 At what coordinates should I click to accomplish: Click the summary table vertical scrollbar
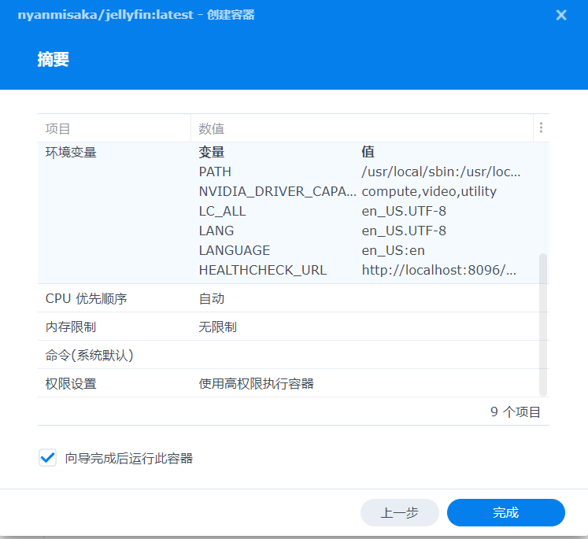coord(542,325)
